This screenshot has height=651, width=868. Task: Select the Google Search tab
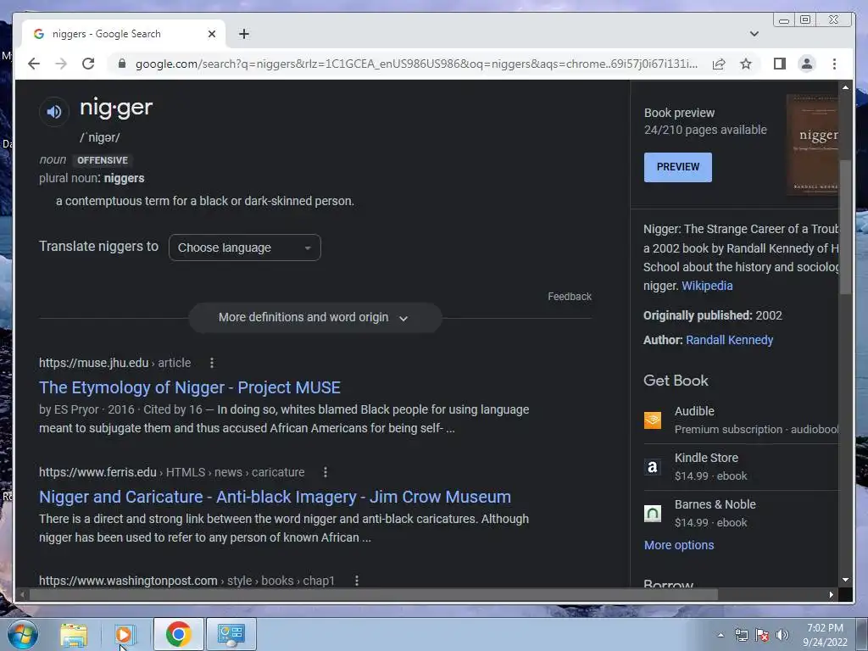(124, 34)
